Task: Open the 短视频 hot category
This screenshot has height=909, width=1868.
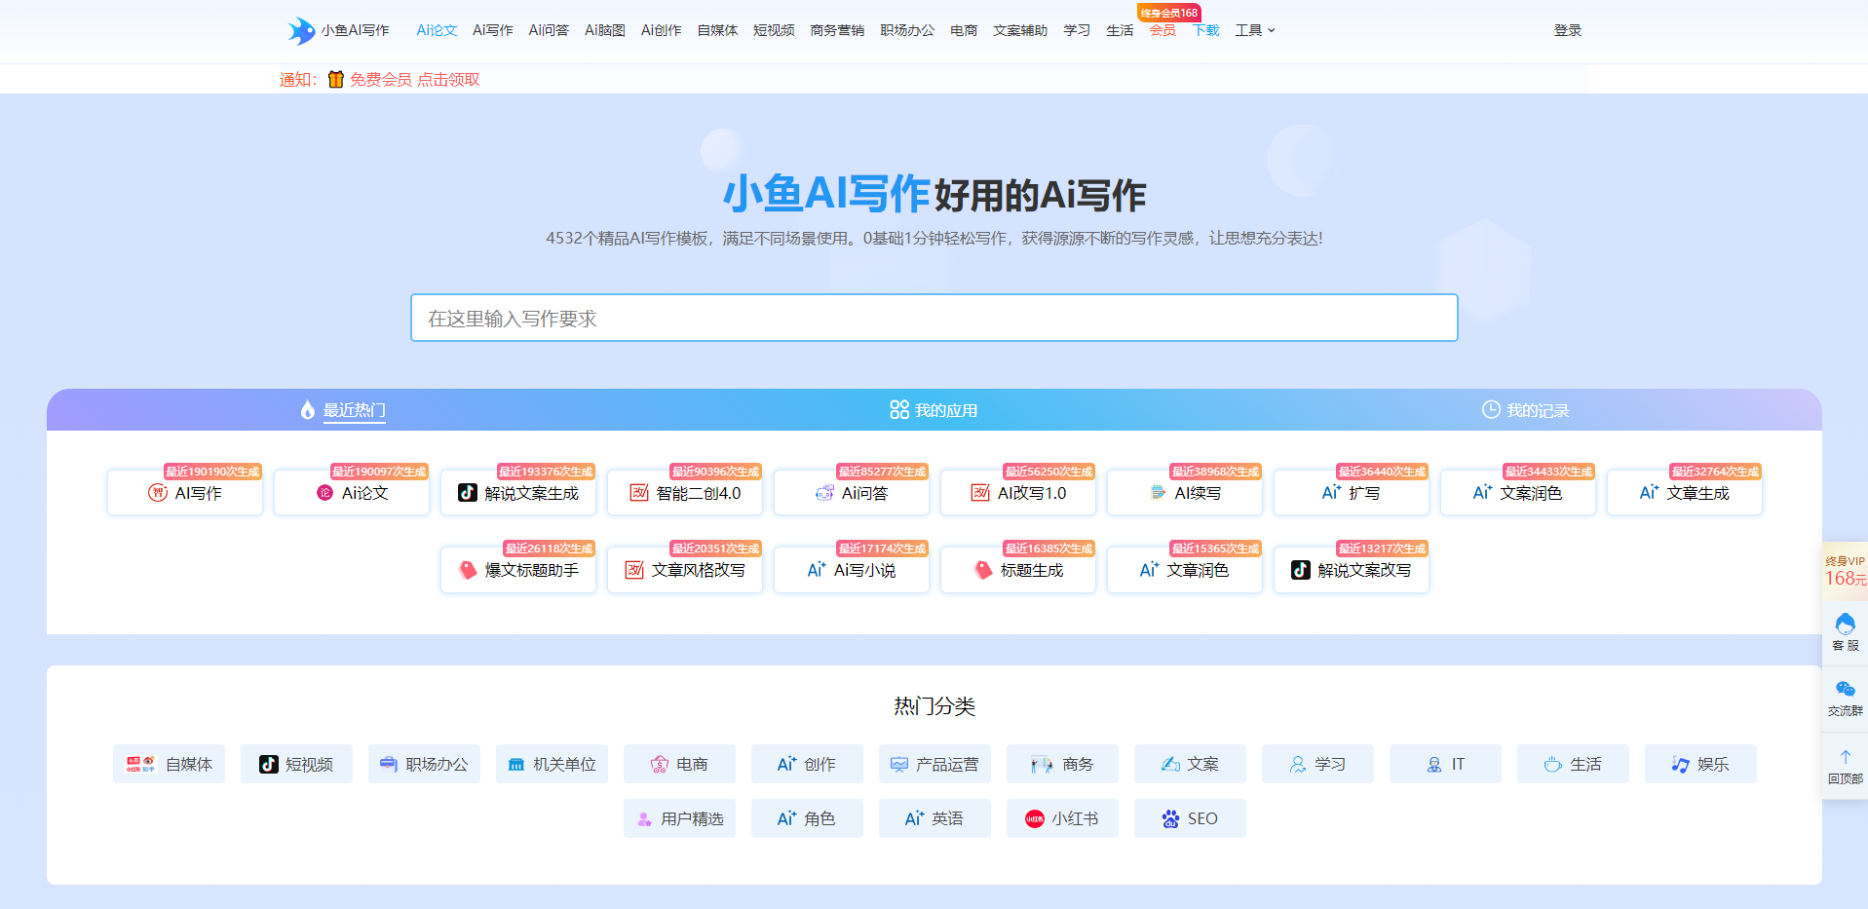Action: 296,764
